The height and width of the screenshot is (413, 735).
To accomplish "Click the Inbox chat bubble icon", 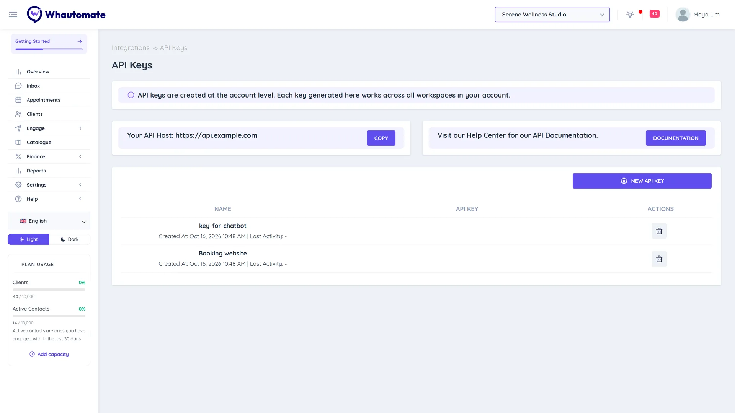I will (x=18, y=86).
